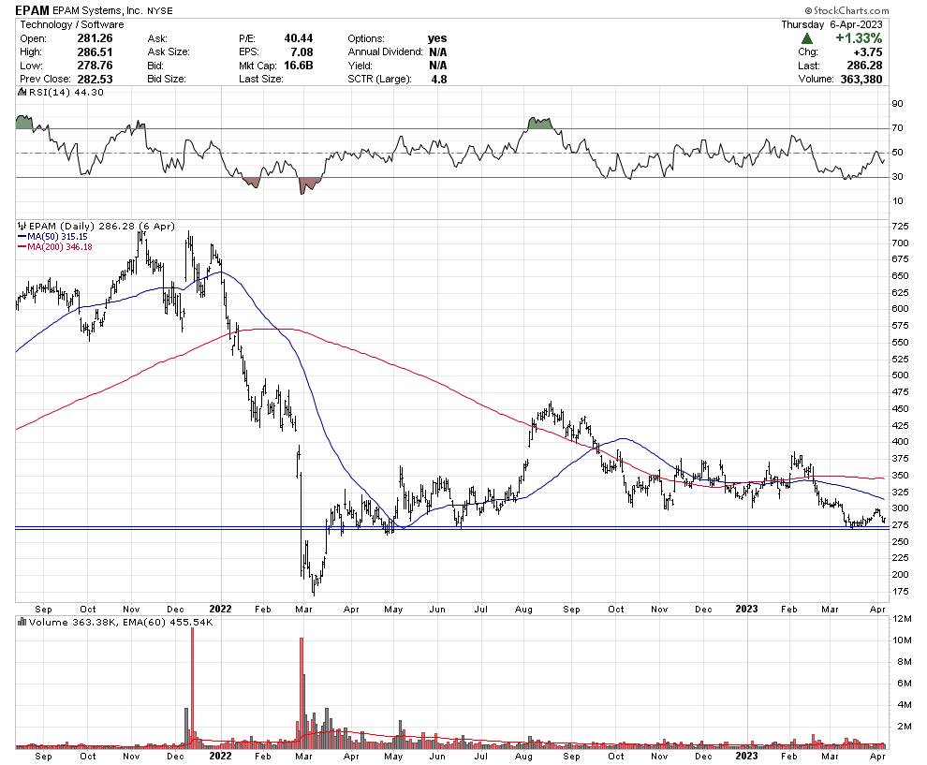Click the Mkt Cap value 16.6B
The width and height of the screenshot is (927, 765).
pyautogui.click(x=298, y=65)
